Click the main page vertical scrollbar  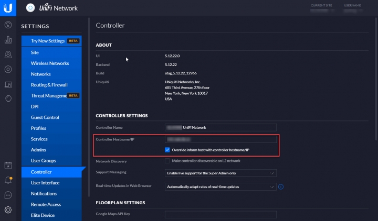pos(376,78)
